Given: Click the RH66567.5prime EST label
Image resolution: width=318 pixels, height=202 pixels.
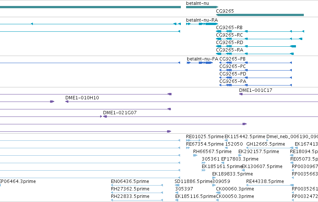Looking at the screenshot, I should pyautogui.click(x=212, y=152).
